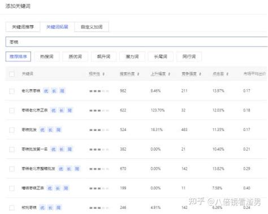The width and height of the screenshot is (268, 214).
Task: Switch to the 关键词推荐 tab
Action: [23, 27]
